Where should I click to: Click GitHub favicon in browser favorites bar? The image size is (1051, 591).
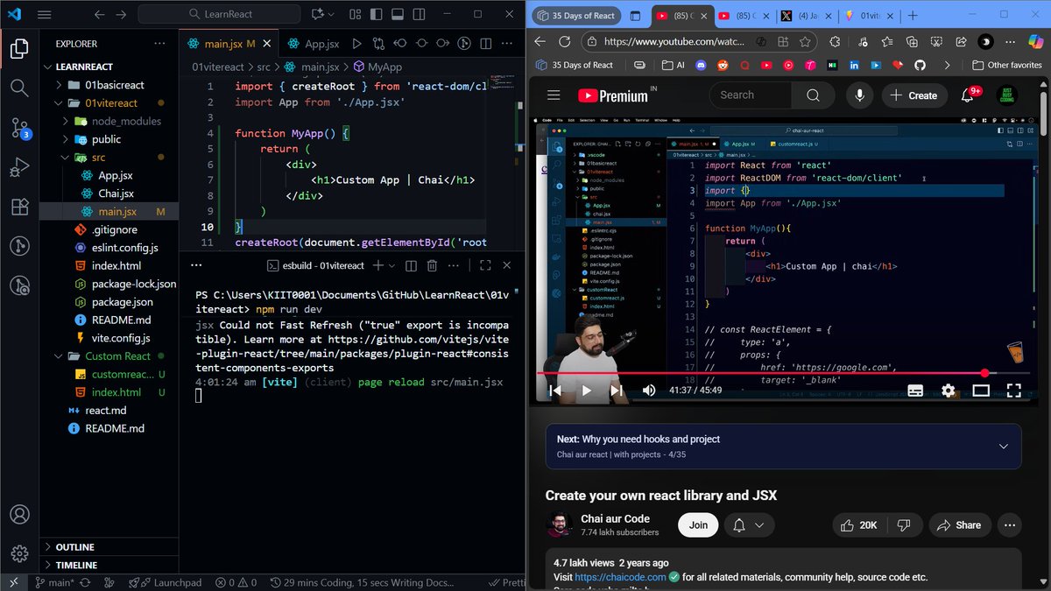coord(920,65)
